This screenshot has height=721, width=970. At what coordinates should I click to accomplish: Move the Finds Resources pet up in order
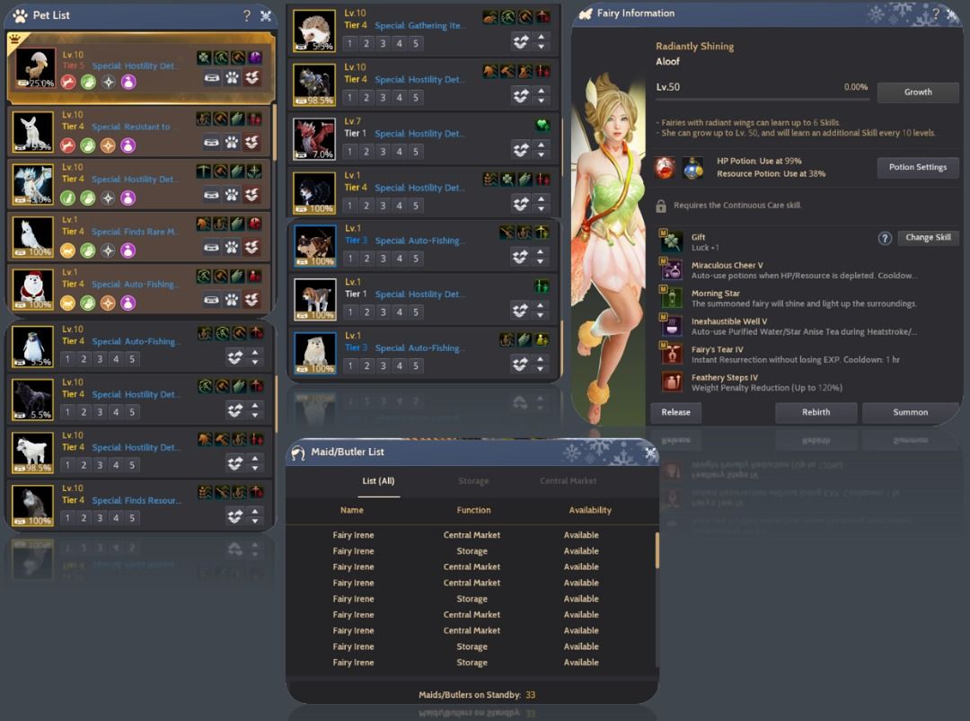coord(255,512)
